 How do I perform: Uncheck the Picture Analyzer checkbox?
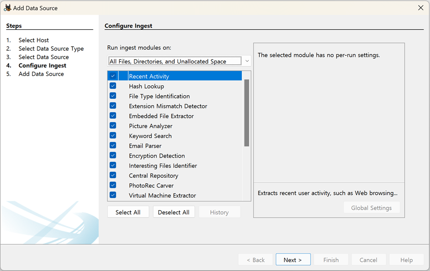click(113, 126)
